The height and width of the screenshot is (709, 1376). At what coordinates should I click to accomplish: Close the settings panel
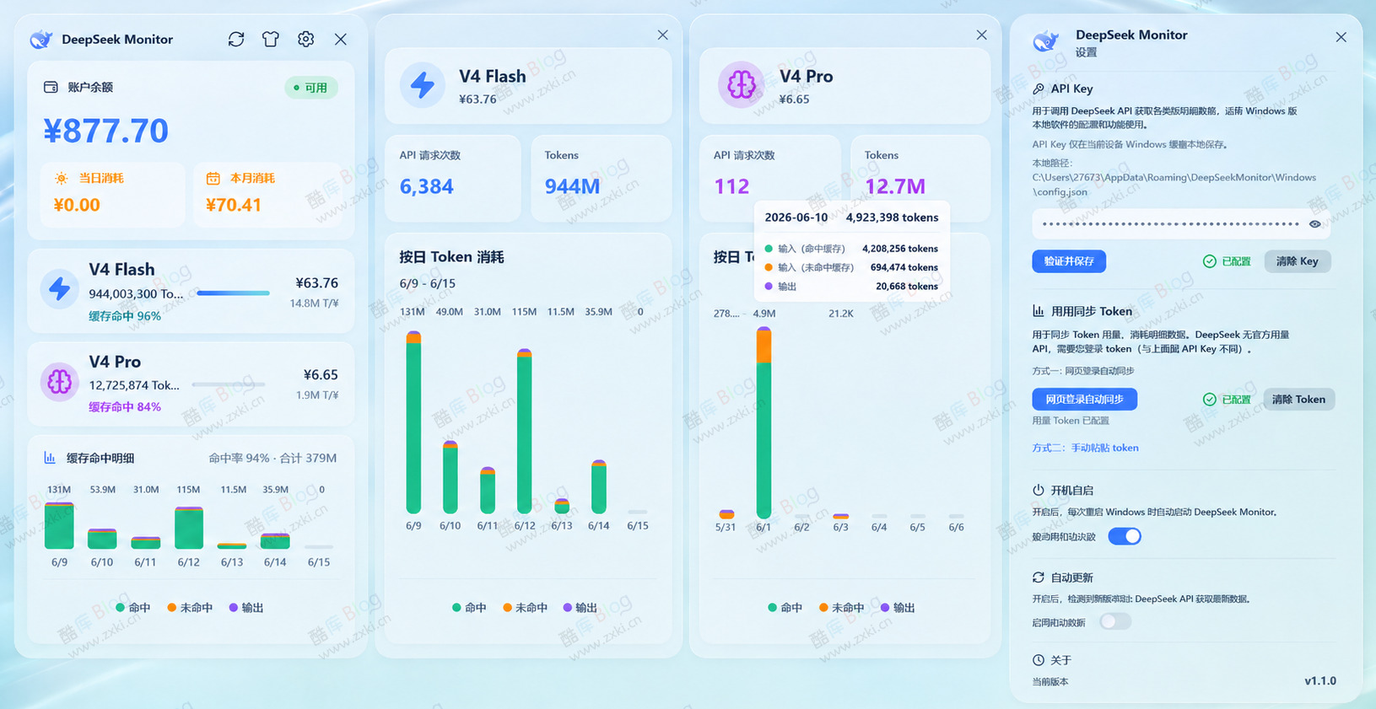pyautogui.click(x=1341, y=37)
